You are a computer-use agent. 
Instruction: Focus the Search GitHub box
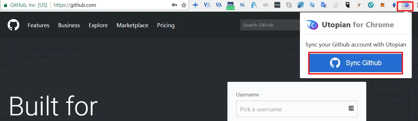pos(270,25)
